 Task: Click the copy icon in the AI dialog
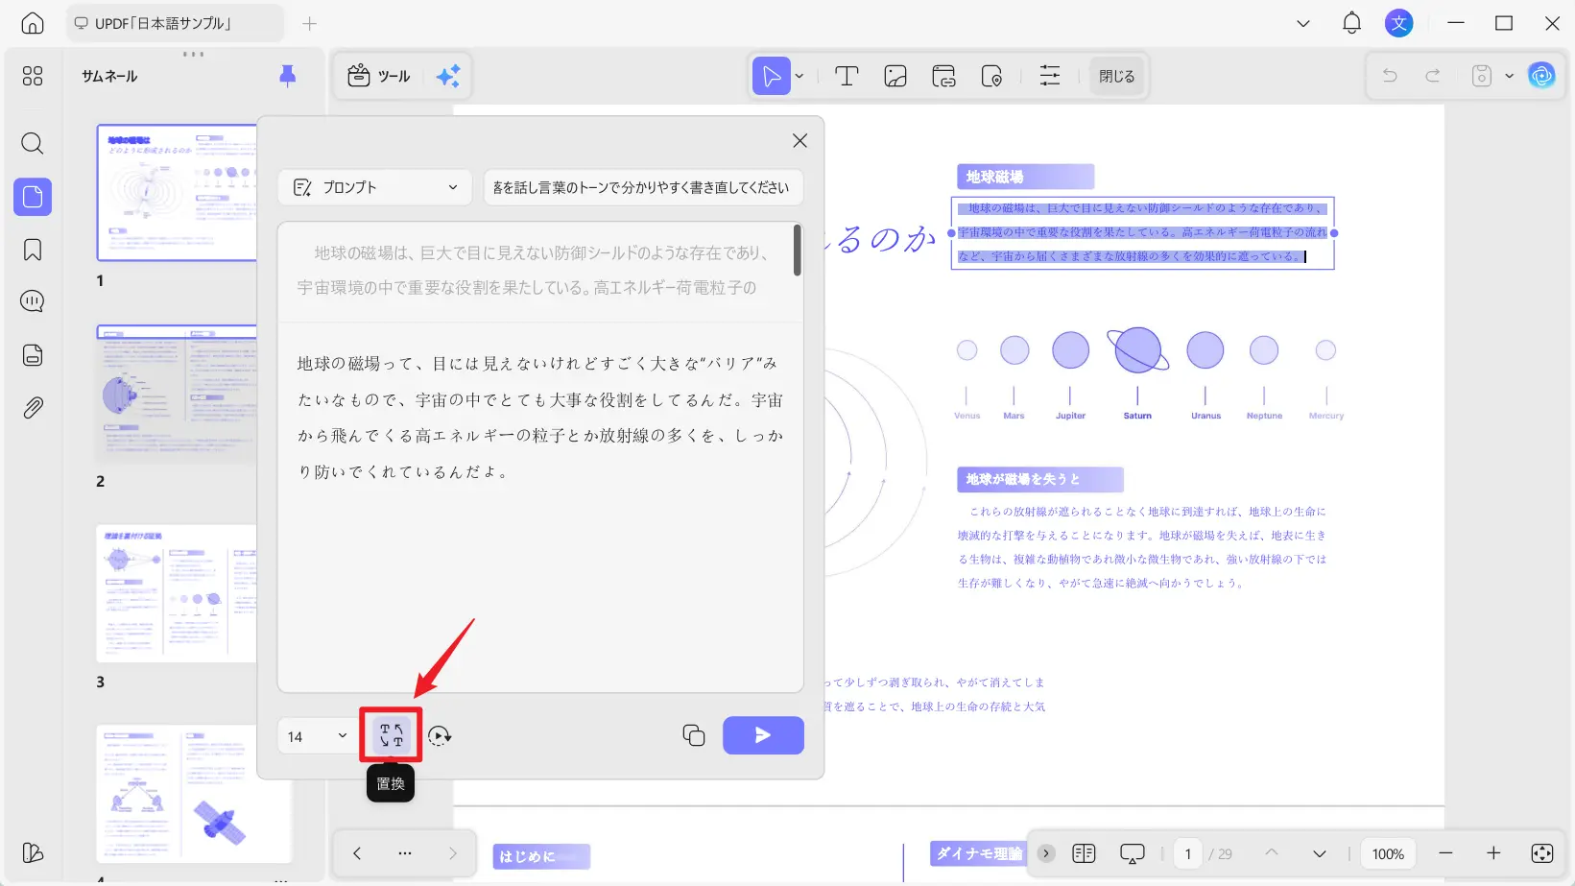click(694, 734)
